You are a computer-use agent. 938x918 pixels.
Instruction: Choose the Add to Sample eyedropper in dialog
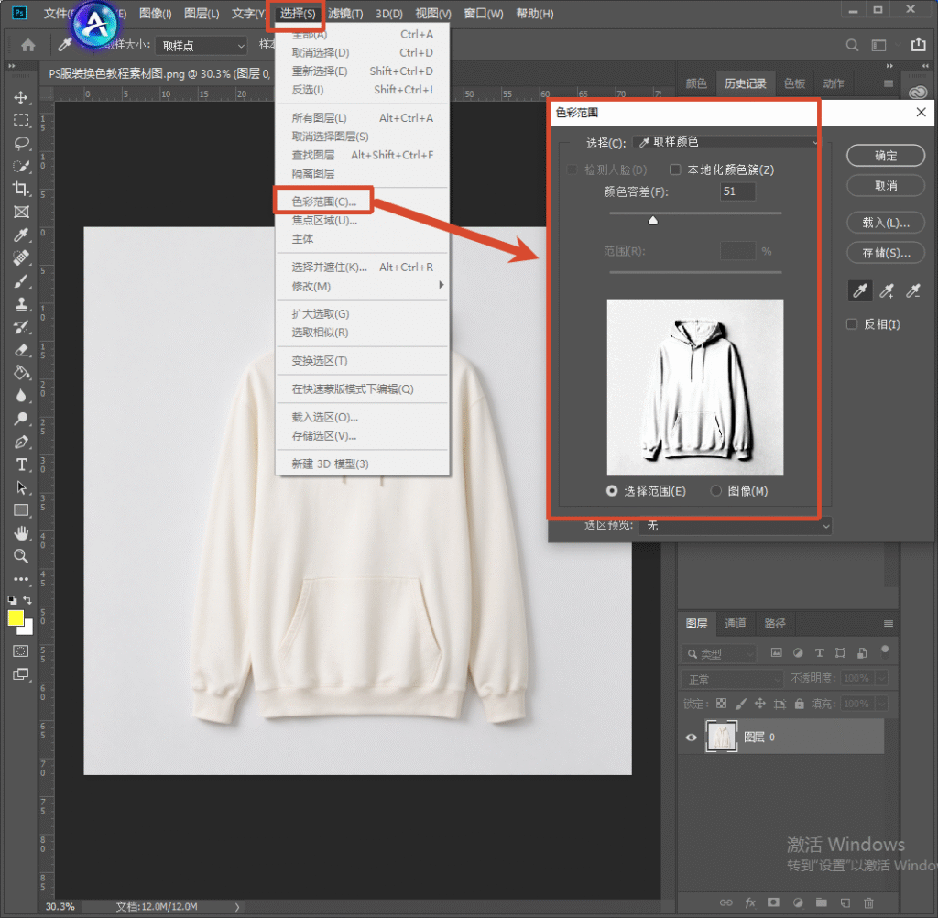click(887, 290)
